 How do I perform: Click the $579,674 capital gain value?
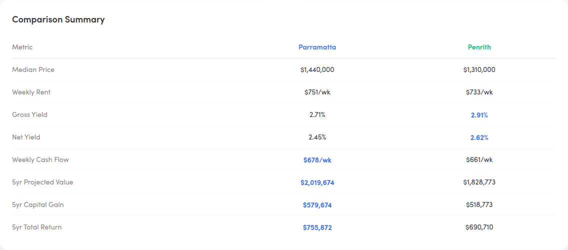pos(317,205)
